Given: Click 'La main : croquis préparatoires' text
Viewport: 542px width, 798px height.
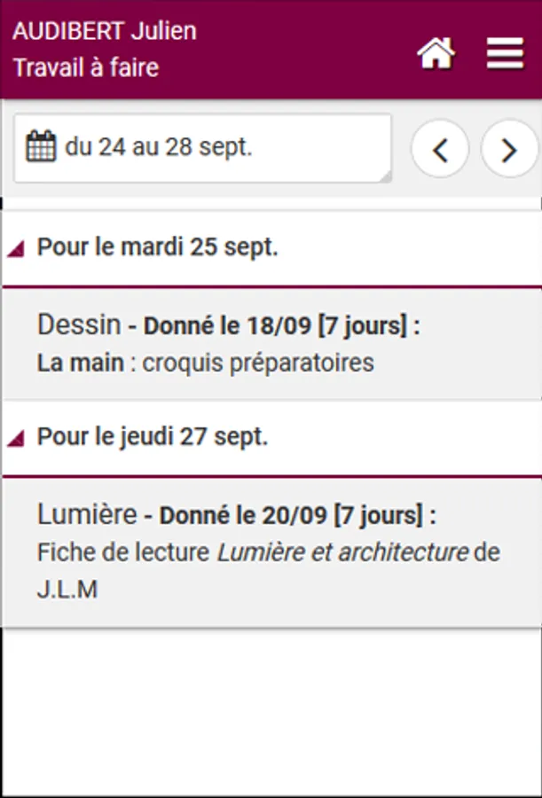Looking at the screenshot, I should (x=206, y=363).
